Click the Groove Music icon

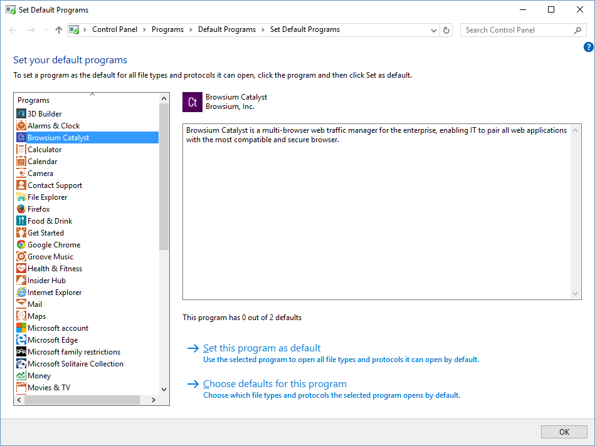click(x=21, y=257)
